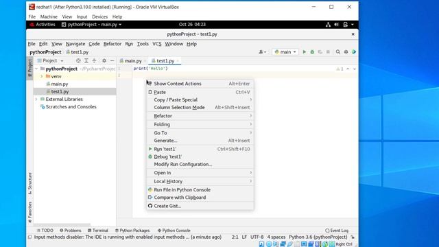Screen dimensions: 439x247
Task: Open the Event Log tool window
Action: tap(337, 231)
